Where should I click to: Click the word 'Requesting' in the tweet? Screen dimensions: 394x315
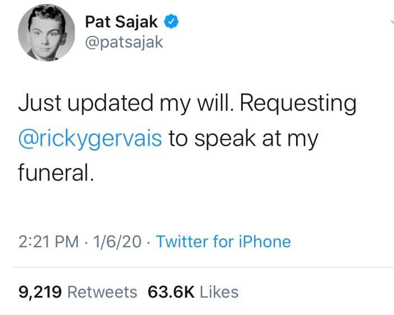298,104
